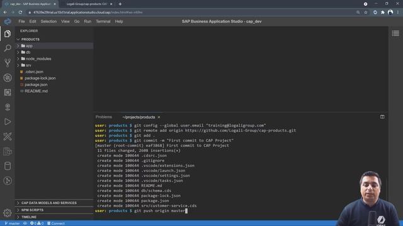Close the ~/projects/products terminal tab
The width and height of the screenshot is (403, 226).
pyautogui.click(x=159, y=117)
